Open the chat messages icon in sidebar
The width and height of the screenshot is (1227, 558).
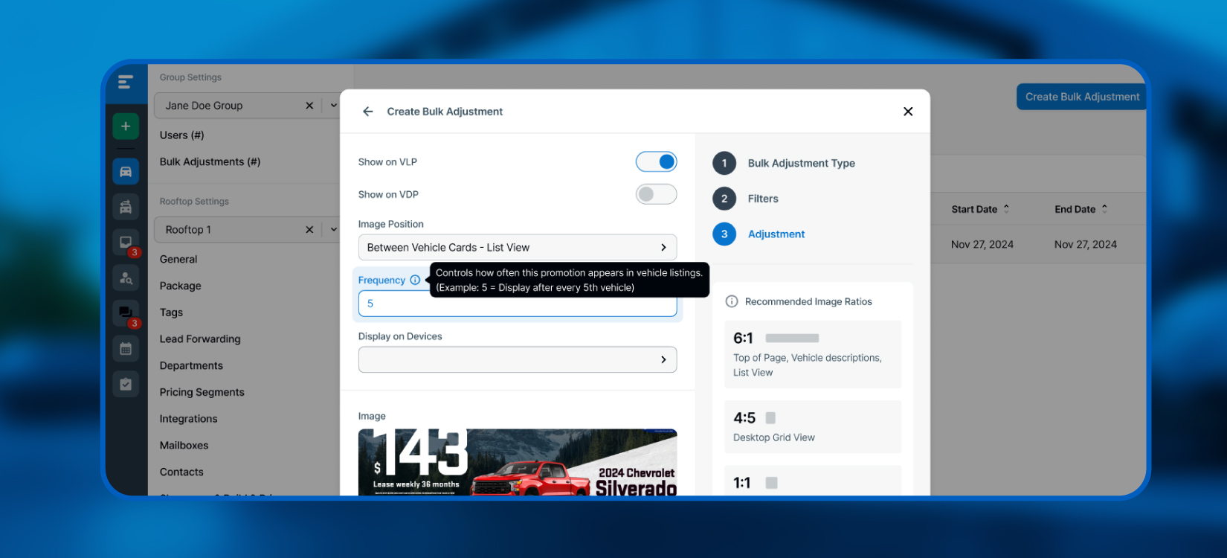coord(126,312)
